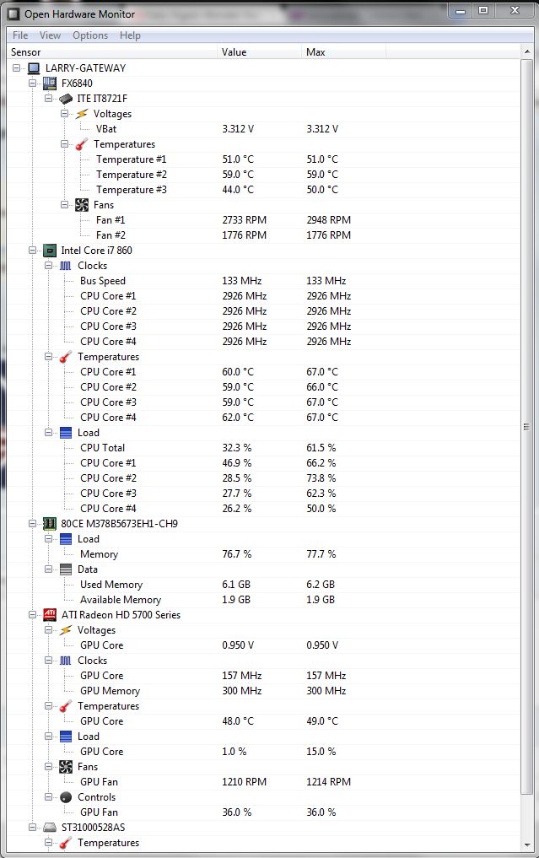The width and height of the screenshot is (539, 858).
Task: Click the LARRY-GATEWAY computer icon
Action: coord(34,68)
